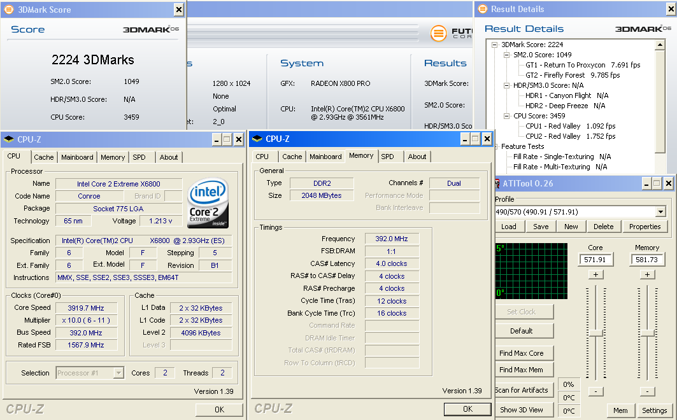Decrease Core clock with minus button
This screenshot has height=420, width=677.
point(596,391)
